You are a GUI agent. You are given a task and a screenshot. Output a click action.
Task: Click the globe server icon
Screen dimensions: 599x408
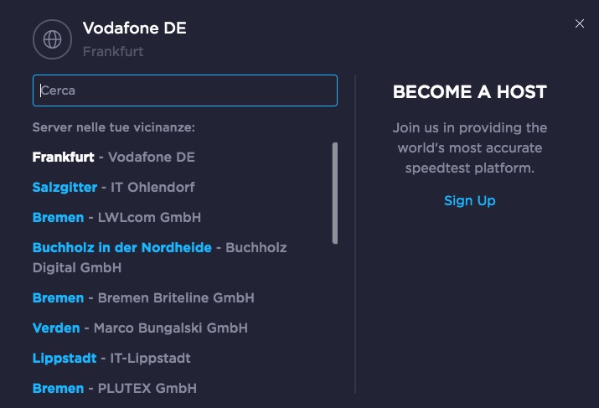tap(53, 39)
